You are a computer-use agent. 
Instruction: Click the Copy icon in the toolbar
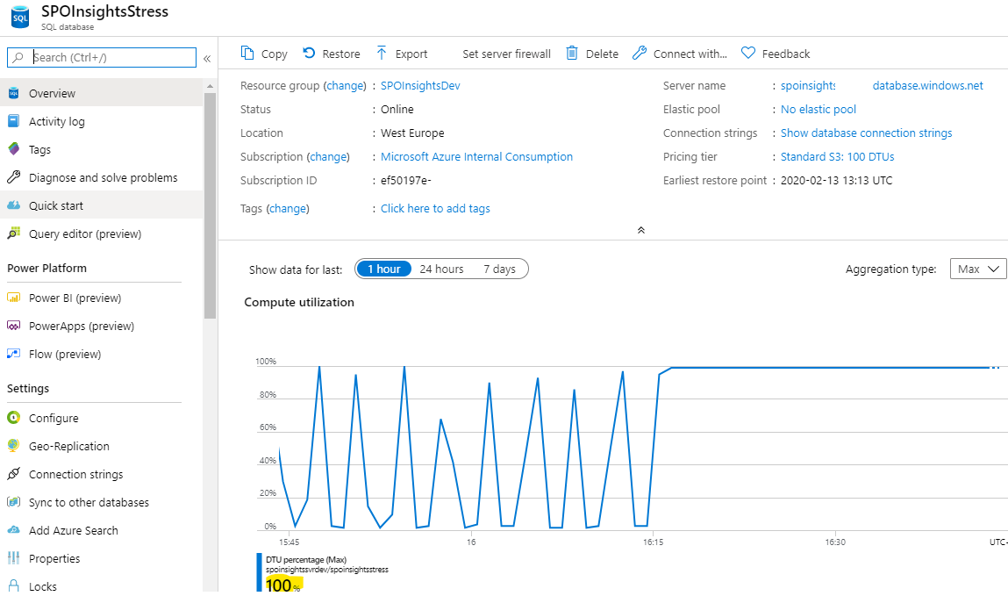(247, 53)
